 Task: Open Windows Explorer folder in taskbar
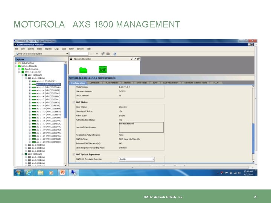40,173
